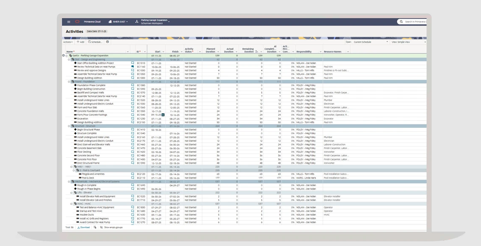Collapse the WBS1 - WBS1 group
Screen dimensions: 481x246
tap(71, 167)
